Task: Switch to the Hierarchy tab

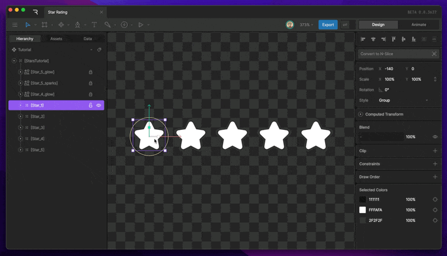Action: click(25, 38)
